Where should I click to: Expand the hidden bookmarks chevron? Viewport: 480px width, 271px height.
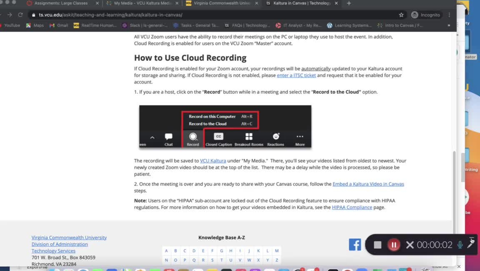449,25
